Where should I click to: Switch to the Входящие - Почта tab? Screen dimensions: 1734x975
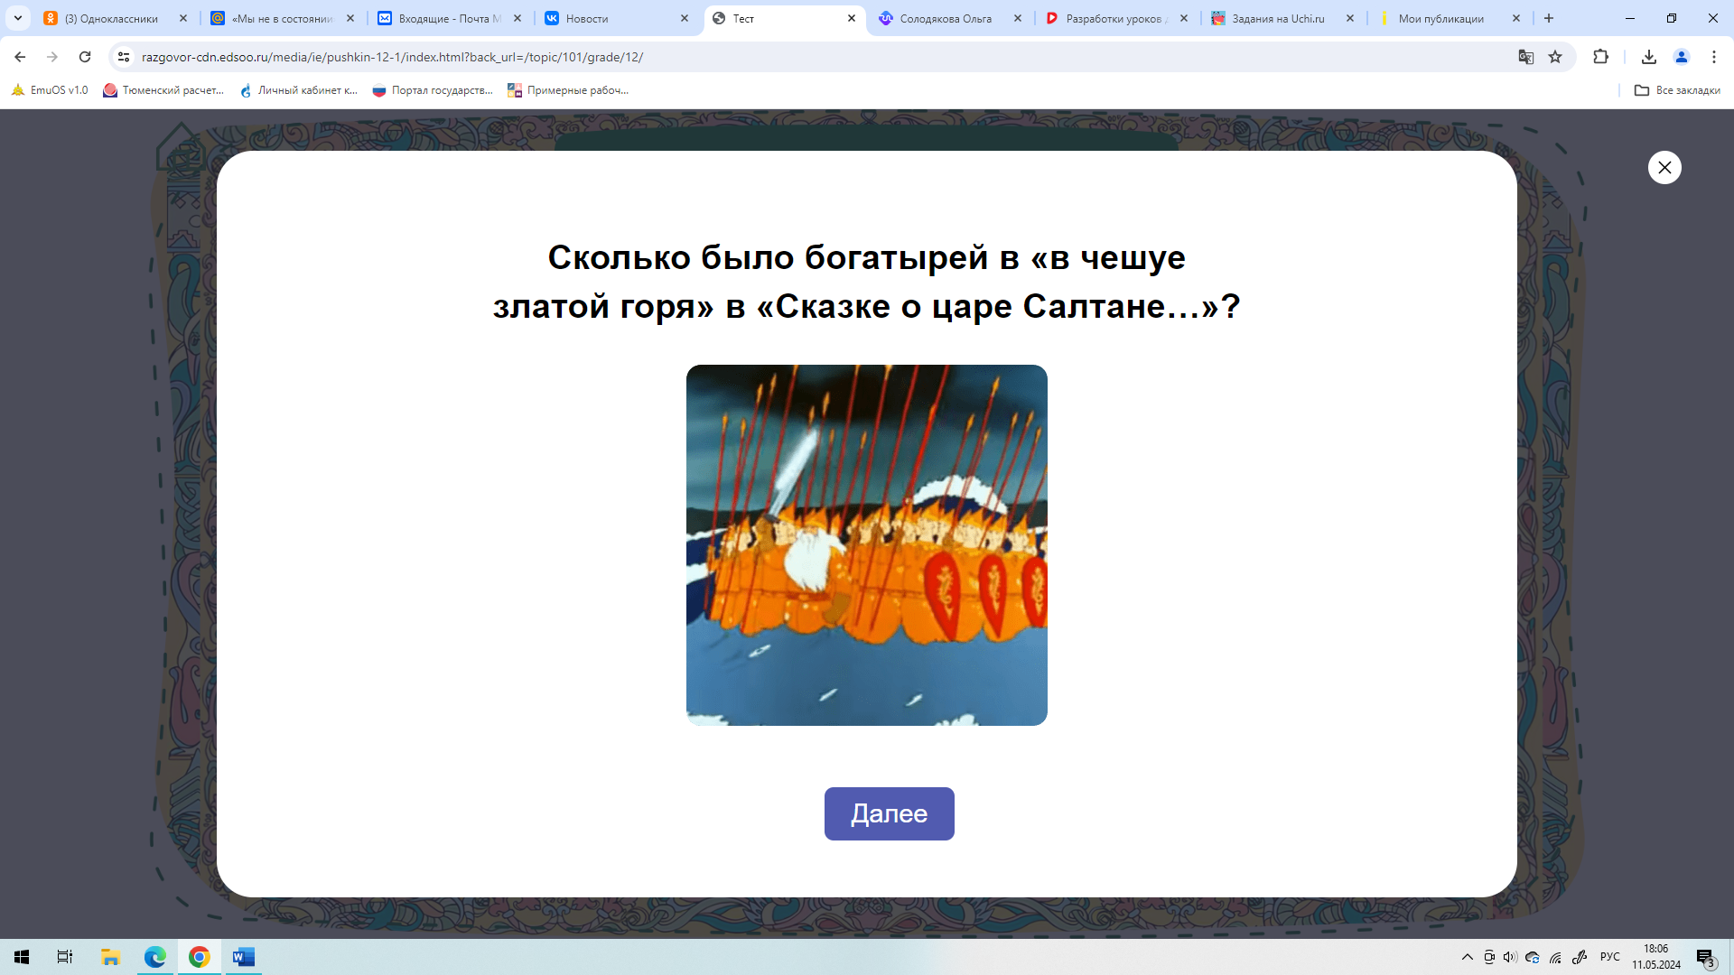pos(449,18)
